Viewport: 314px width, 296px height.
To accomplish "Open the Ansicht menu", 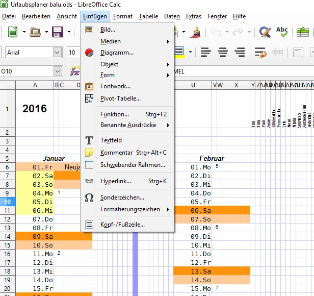I will [67, 16].
